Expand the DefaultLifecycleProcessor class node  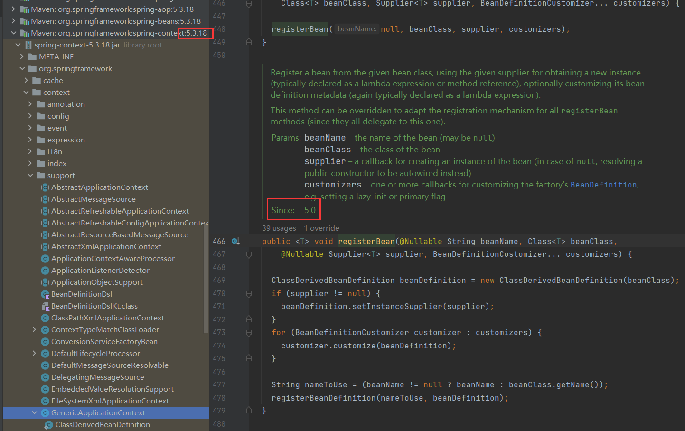[34, 353]
